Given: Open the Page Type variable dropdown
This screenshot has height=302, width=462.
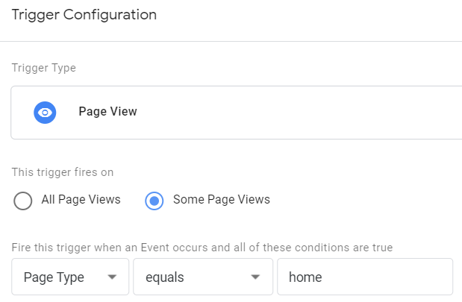Looking at the screenshot, I should [x=70, y=277].
